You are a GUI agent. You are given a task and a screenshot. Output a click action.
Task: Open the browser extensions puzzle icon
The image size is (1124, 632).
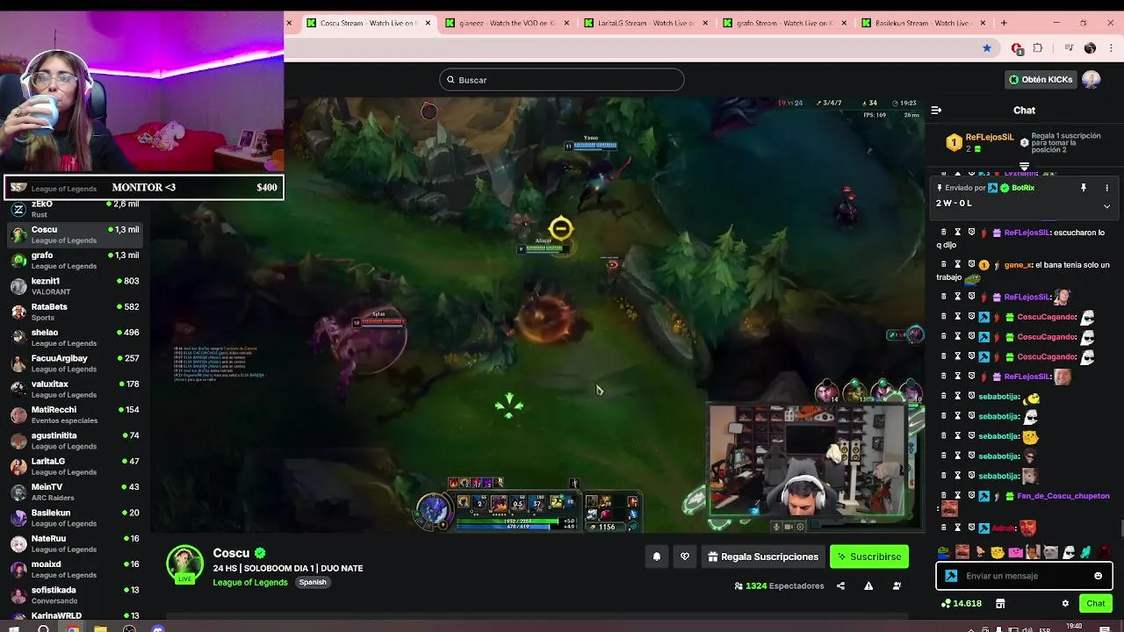(1038, 48)
